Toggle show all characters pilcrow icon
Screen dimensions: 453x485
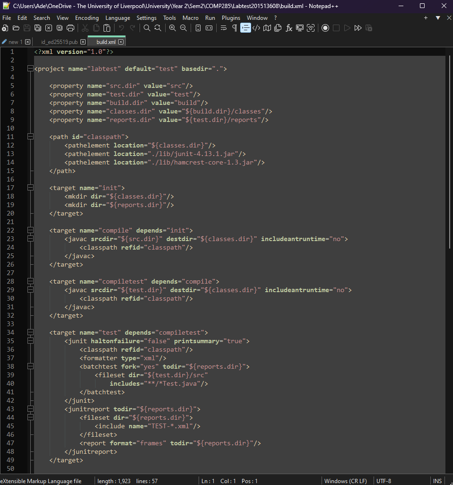tap(235, 28)
